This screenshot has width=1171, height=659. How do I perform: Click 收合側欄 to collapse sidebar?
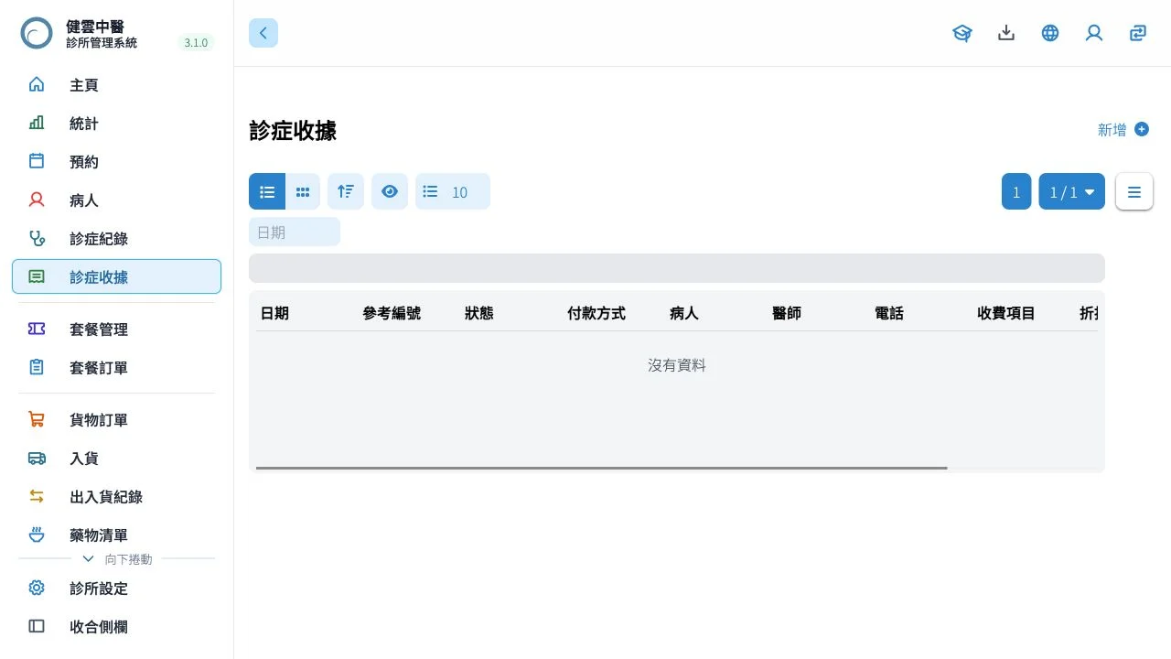116,627
